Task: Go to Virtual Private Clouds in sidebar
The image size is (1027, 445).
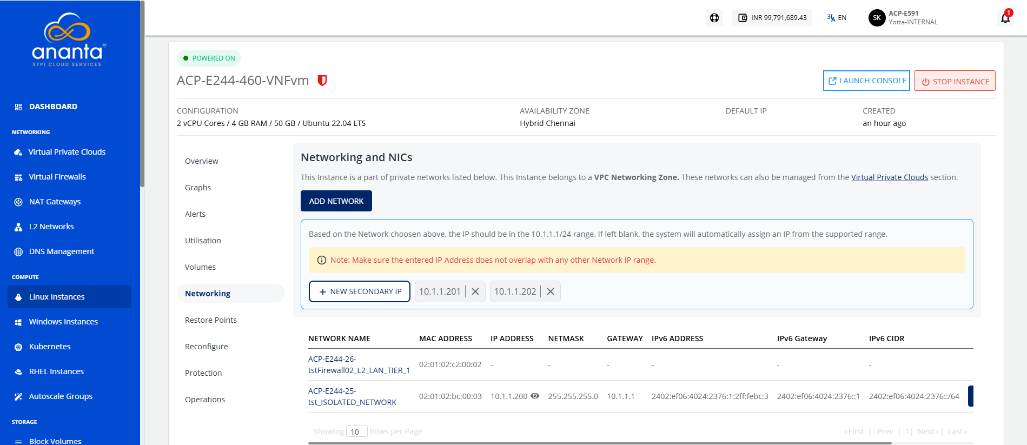Action: pyautogui.click(x=67, y=152)
